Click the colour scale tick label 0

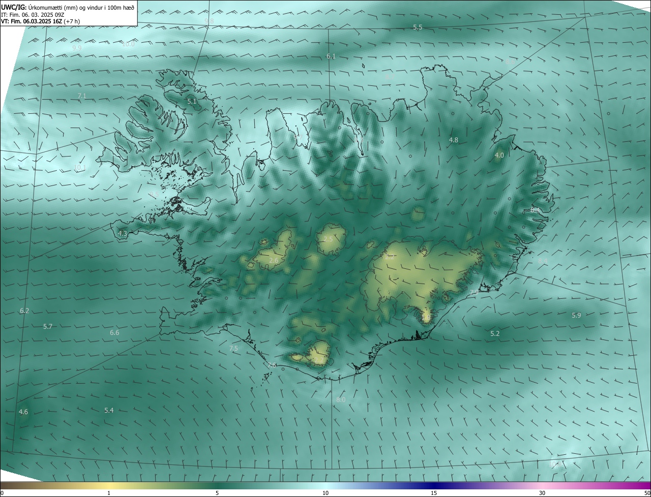(x=2, y=493)
